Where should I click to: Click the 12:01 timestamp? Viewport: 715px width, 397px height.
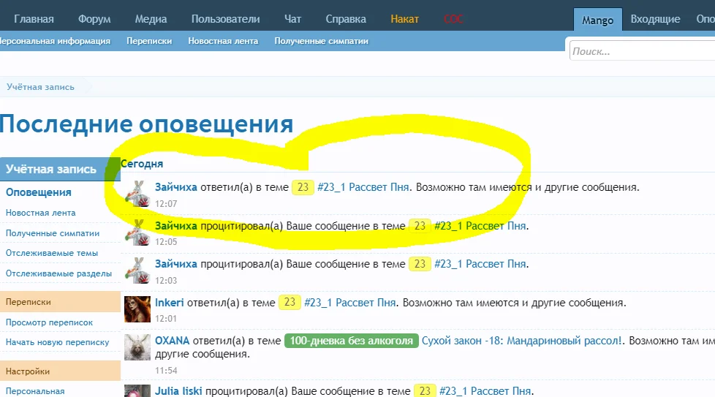[x=166, y=319]
